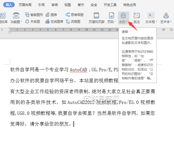Insert a 图表 chart
The height and width of the screenshot is (153, 174).
point(51,15)
